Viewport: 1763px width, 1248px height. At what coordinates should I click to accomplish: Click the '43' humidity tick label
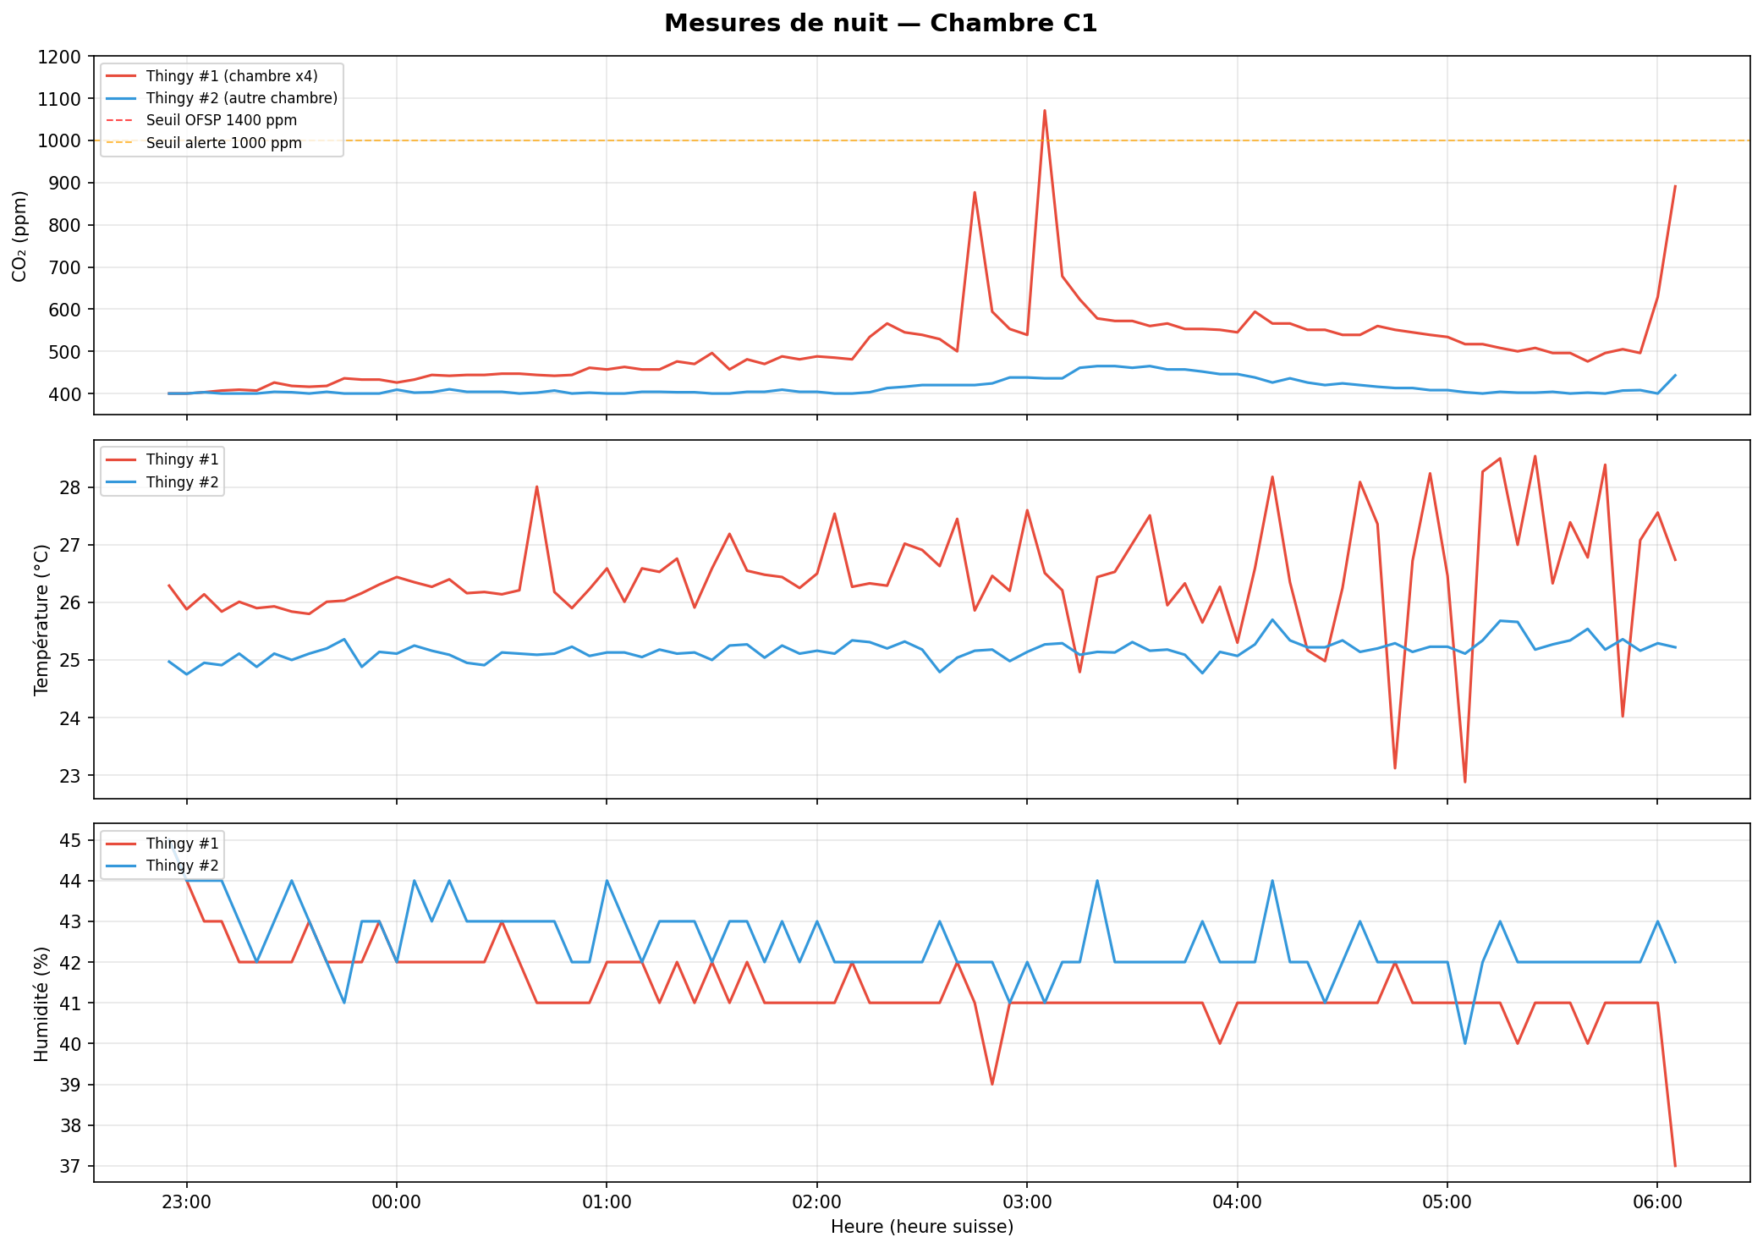[x=70, y=922]
